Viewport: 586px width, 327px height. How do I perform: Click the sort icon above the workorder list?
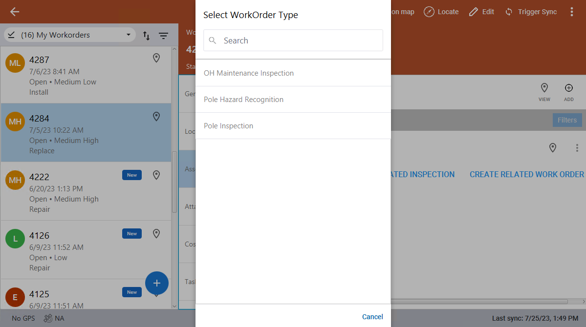coord(145,35)
